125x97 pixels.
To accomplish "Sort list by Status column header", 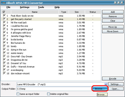I will [93, 12].
